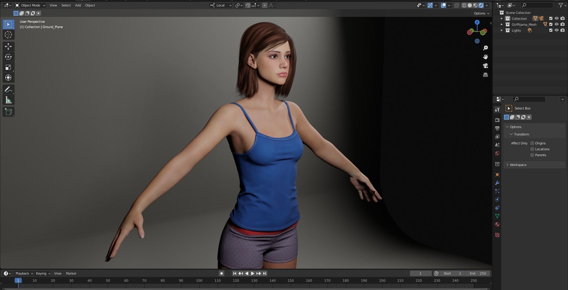Open the Object properties tab
The image size is (568, 290).
(x=497, y=175)
